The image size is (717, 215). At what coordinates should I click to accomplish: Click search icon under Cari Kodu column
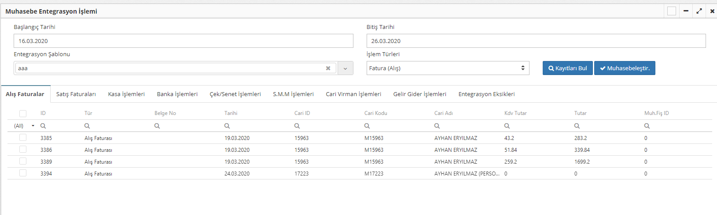[x=367, y=126]
